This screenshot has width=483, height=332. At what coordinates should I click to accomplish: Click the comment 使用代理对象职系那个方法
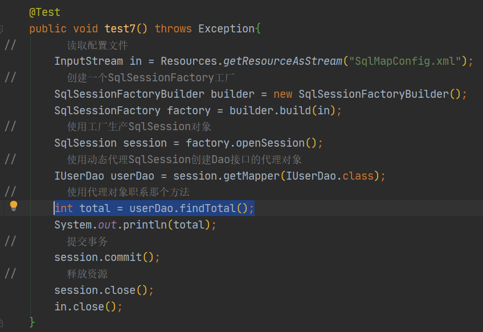click(x=128, y=192)
